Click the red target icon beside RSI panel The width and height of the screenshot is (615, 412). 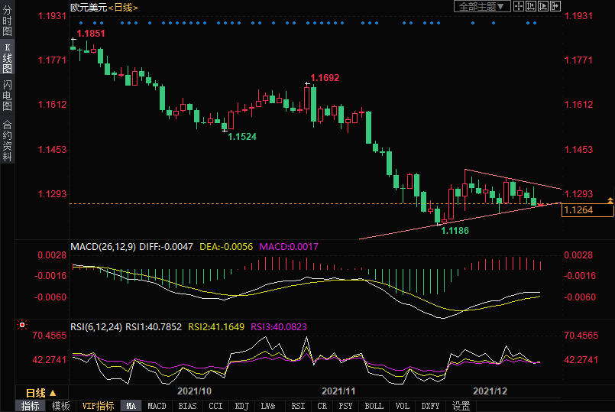click(x=22, y=325)
